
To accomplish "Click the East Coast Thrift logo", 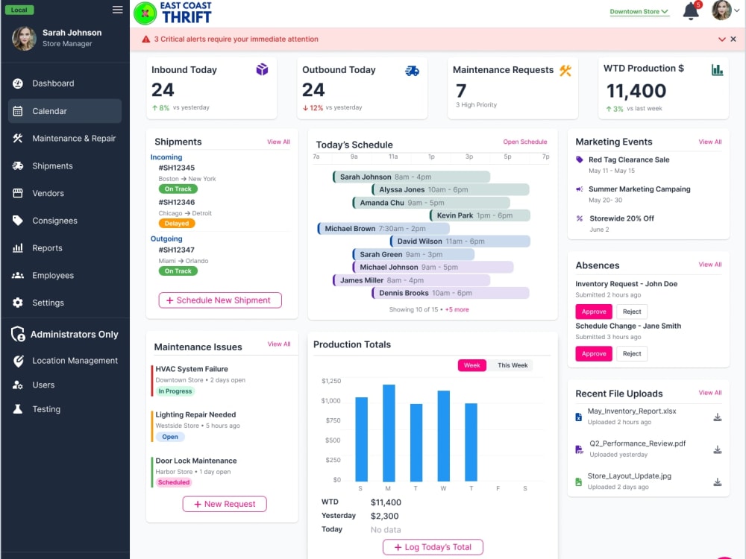I will (x=173, y=13).
